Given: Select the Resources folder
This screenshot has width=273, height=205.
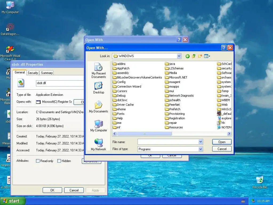Looking at the screenshot, I should [174, 127].
